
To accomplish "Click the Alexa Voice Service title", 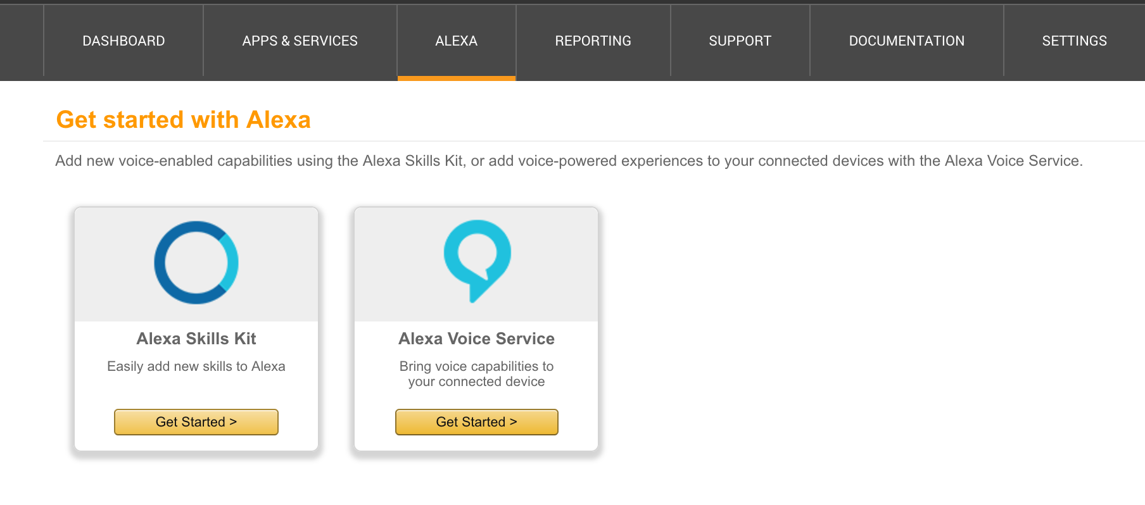I will click(477, 339).
